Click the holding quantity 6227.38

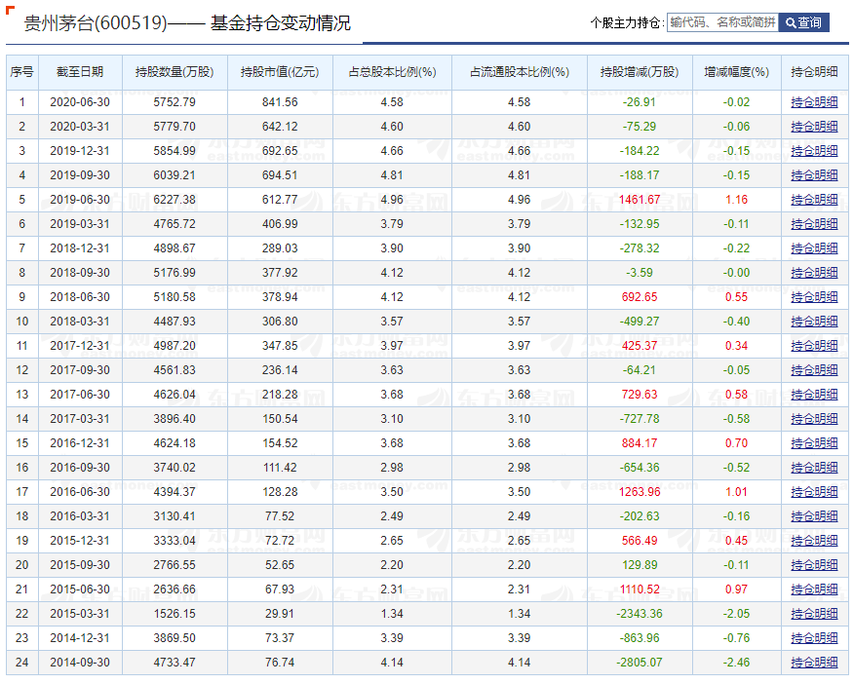coord(175,200)
